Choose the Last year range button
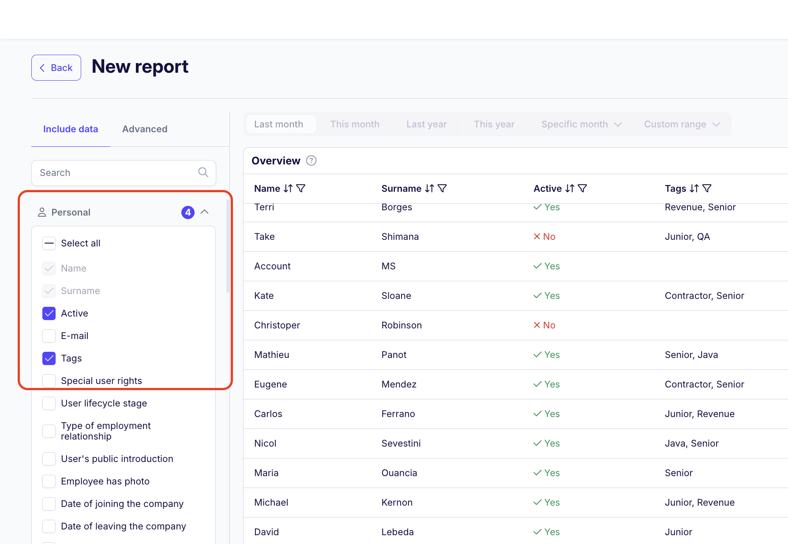 pyautogui.click(x=426, y=124)
